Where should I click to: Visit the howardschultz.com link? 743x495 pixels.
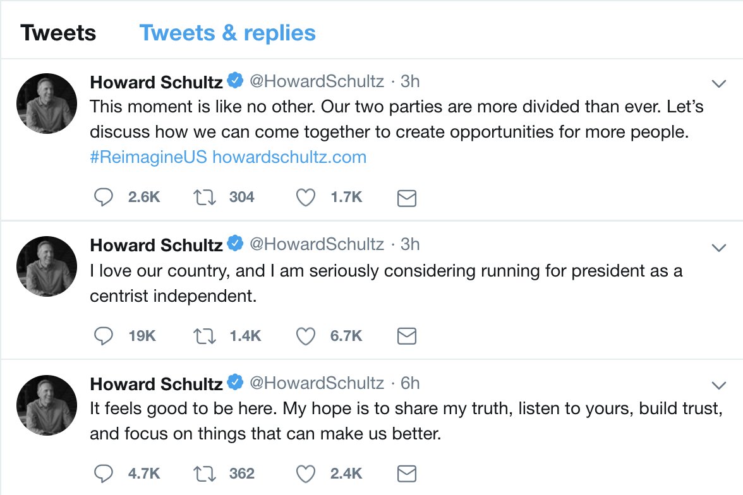coord(289,157)
